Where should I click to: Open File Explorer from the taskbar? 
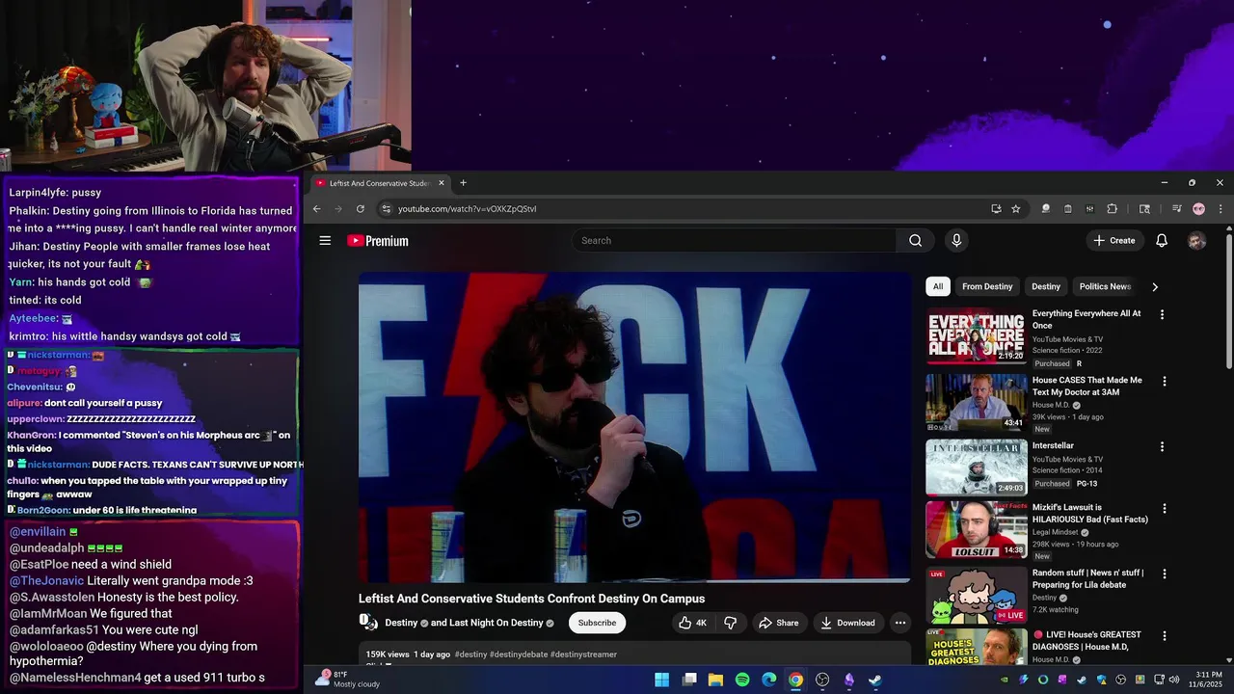[715, 680]
